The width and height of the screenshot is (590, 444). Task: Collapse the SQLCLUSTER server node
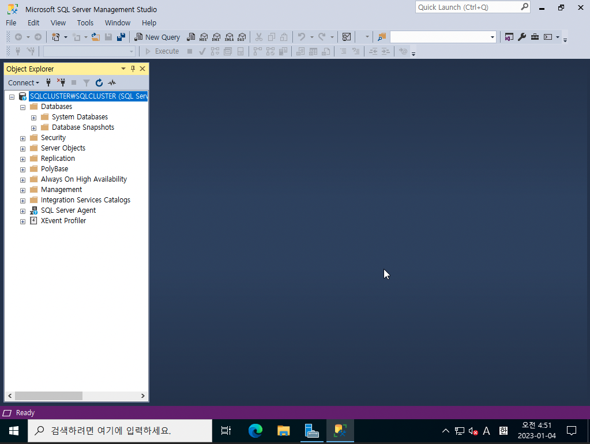pos(12,97)
